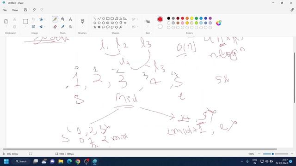Open the Rotate dropdown arrow
The image size is (296, 166).
click(x=45, y=19)
